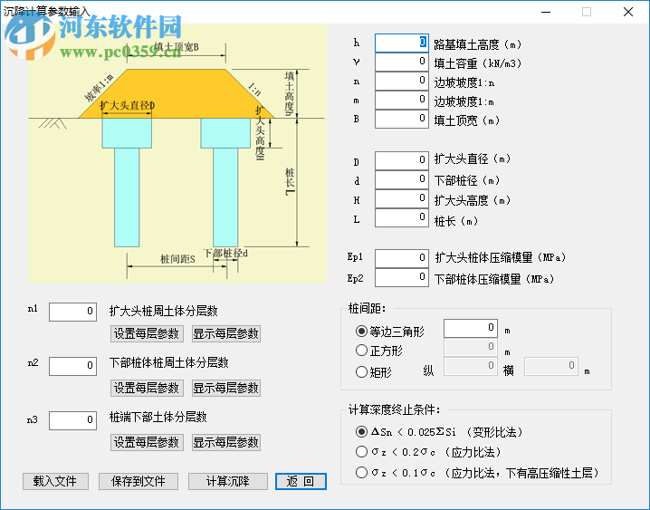Open 设置每层参数 for n1 layers
Screen dimensions: 650x510
pyautogui.click(x=147, y=333)
